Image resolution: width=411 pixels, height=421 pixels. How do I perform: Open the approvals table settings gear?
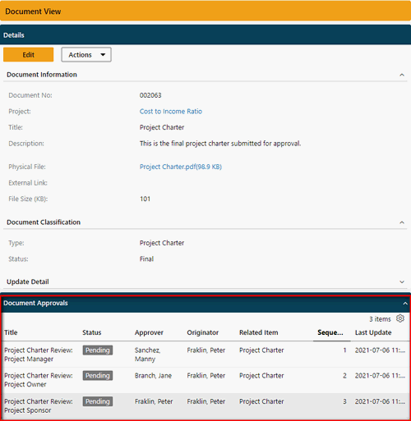[x=400, y=318]
